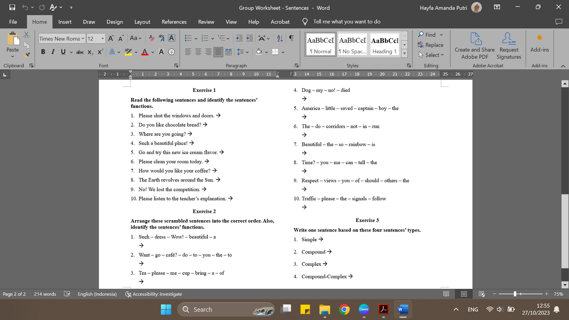Click the Save icon in title bar
Viewport: 569px width, 320px height.
12,8
